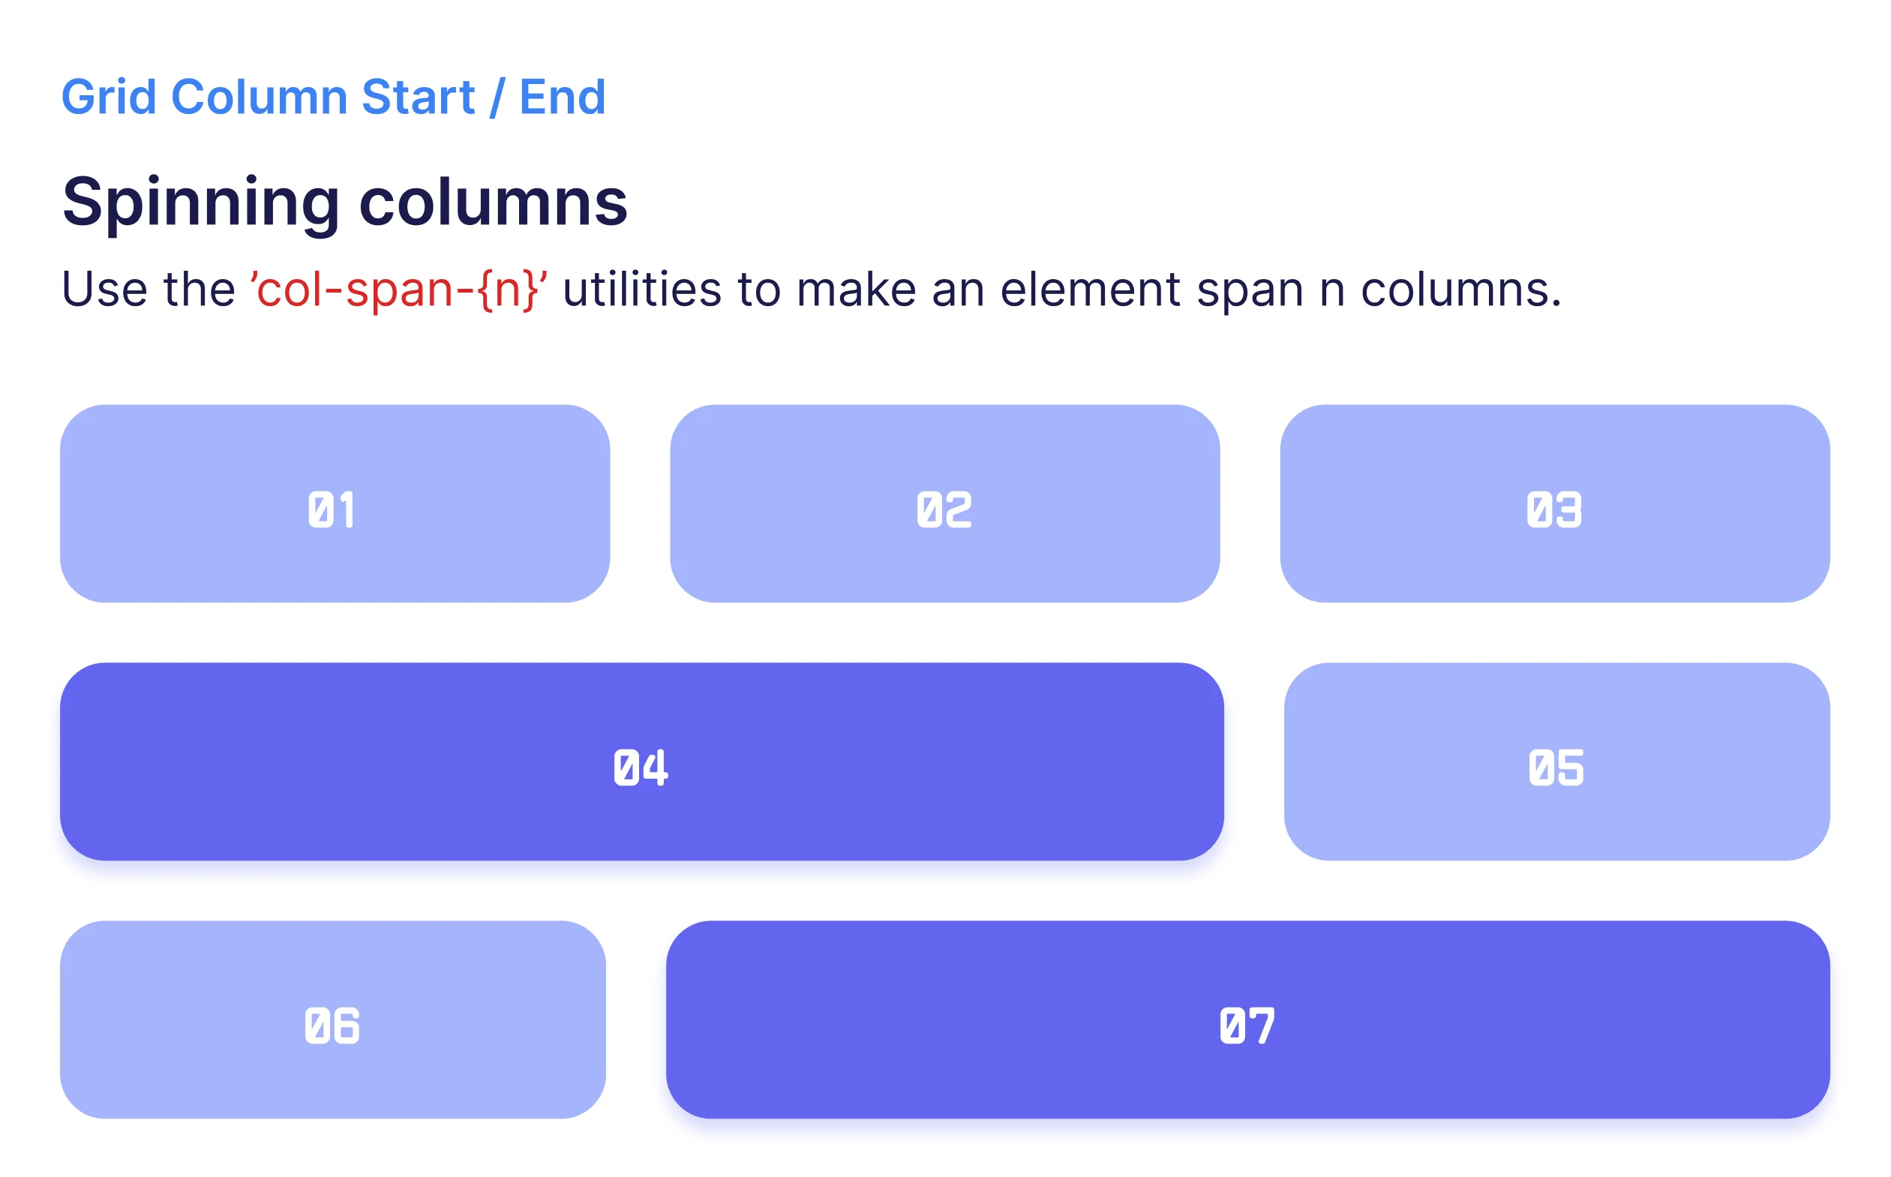Viewport: 1891px width, 1177px height.
Task: Click the dark indigo 04 spanning block
Action: pos(642,761)
